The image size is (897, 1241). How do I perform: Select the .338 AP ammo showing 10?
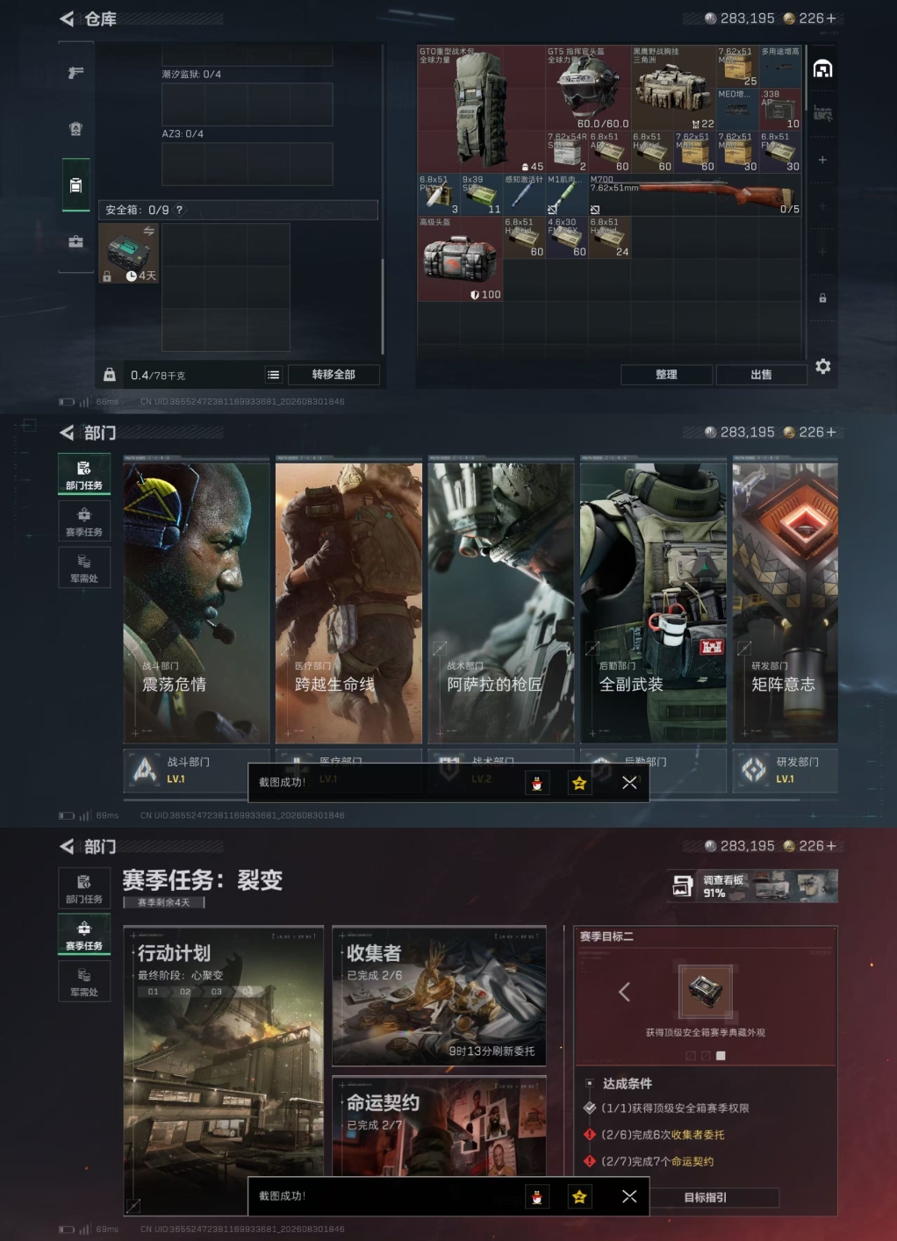click(780, 110)
